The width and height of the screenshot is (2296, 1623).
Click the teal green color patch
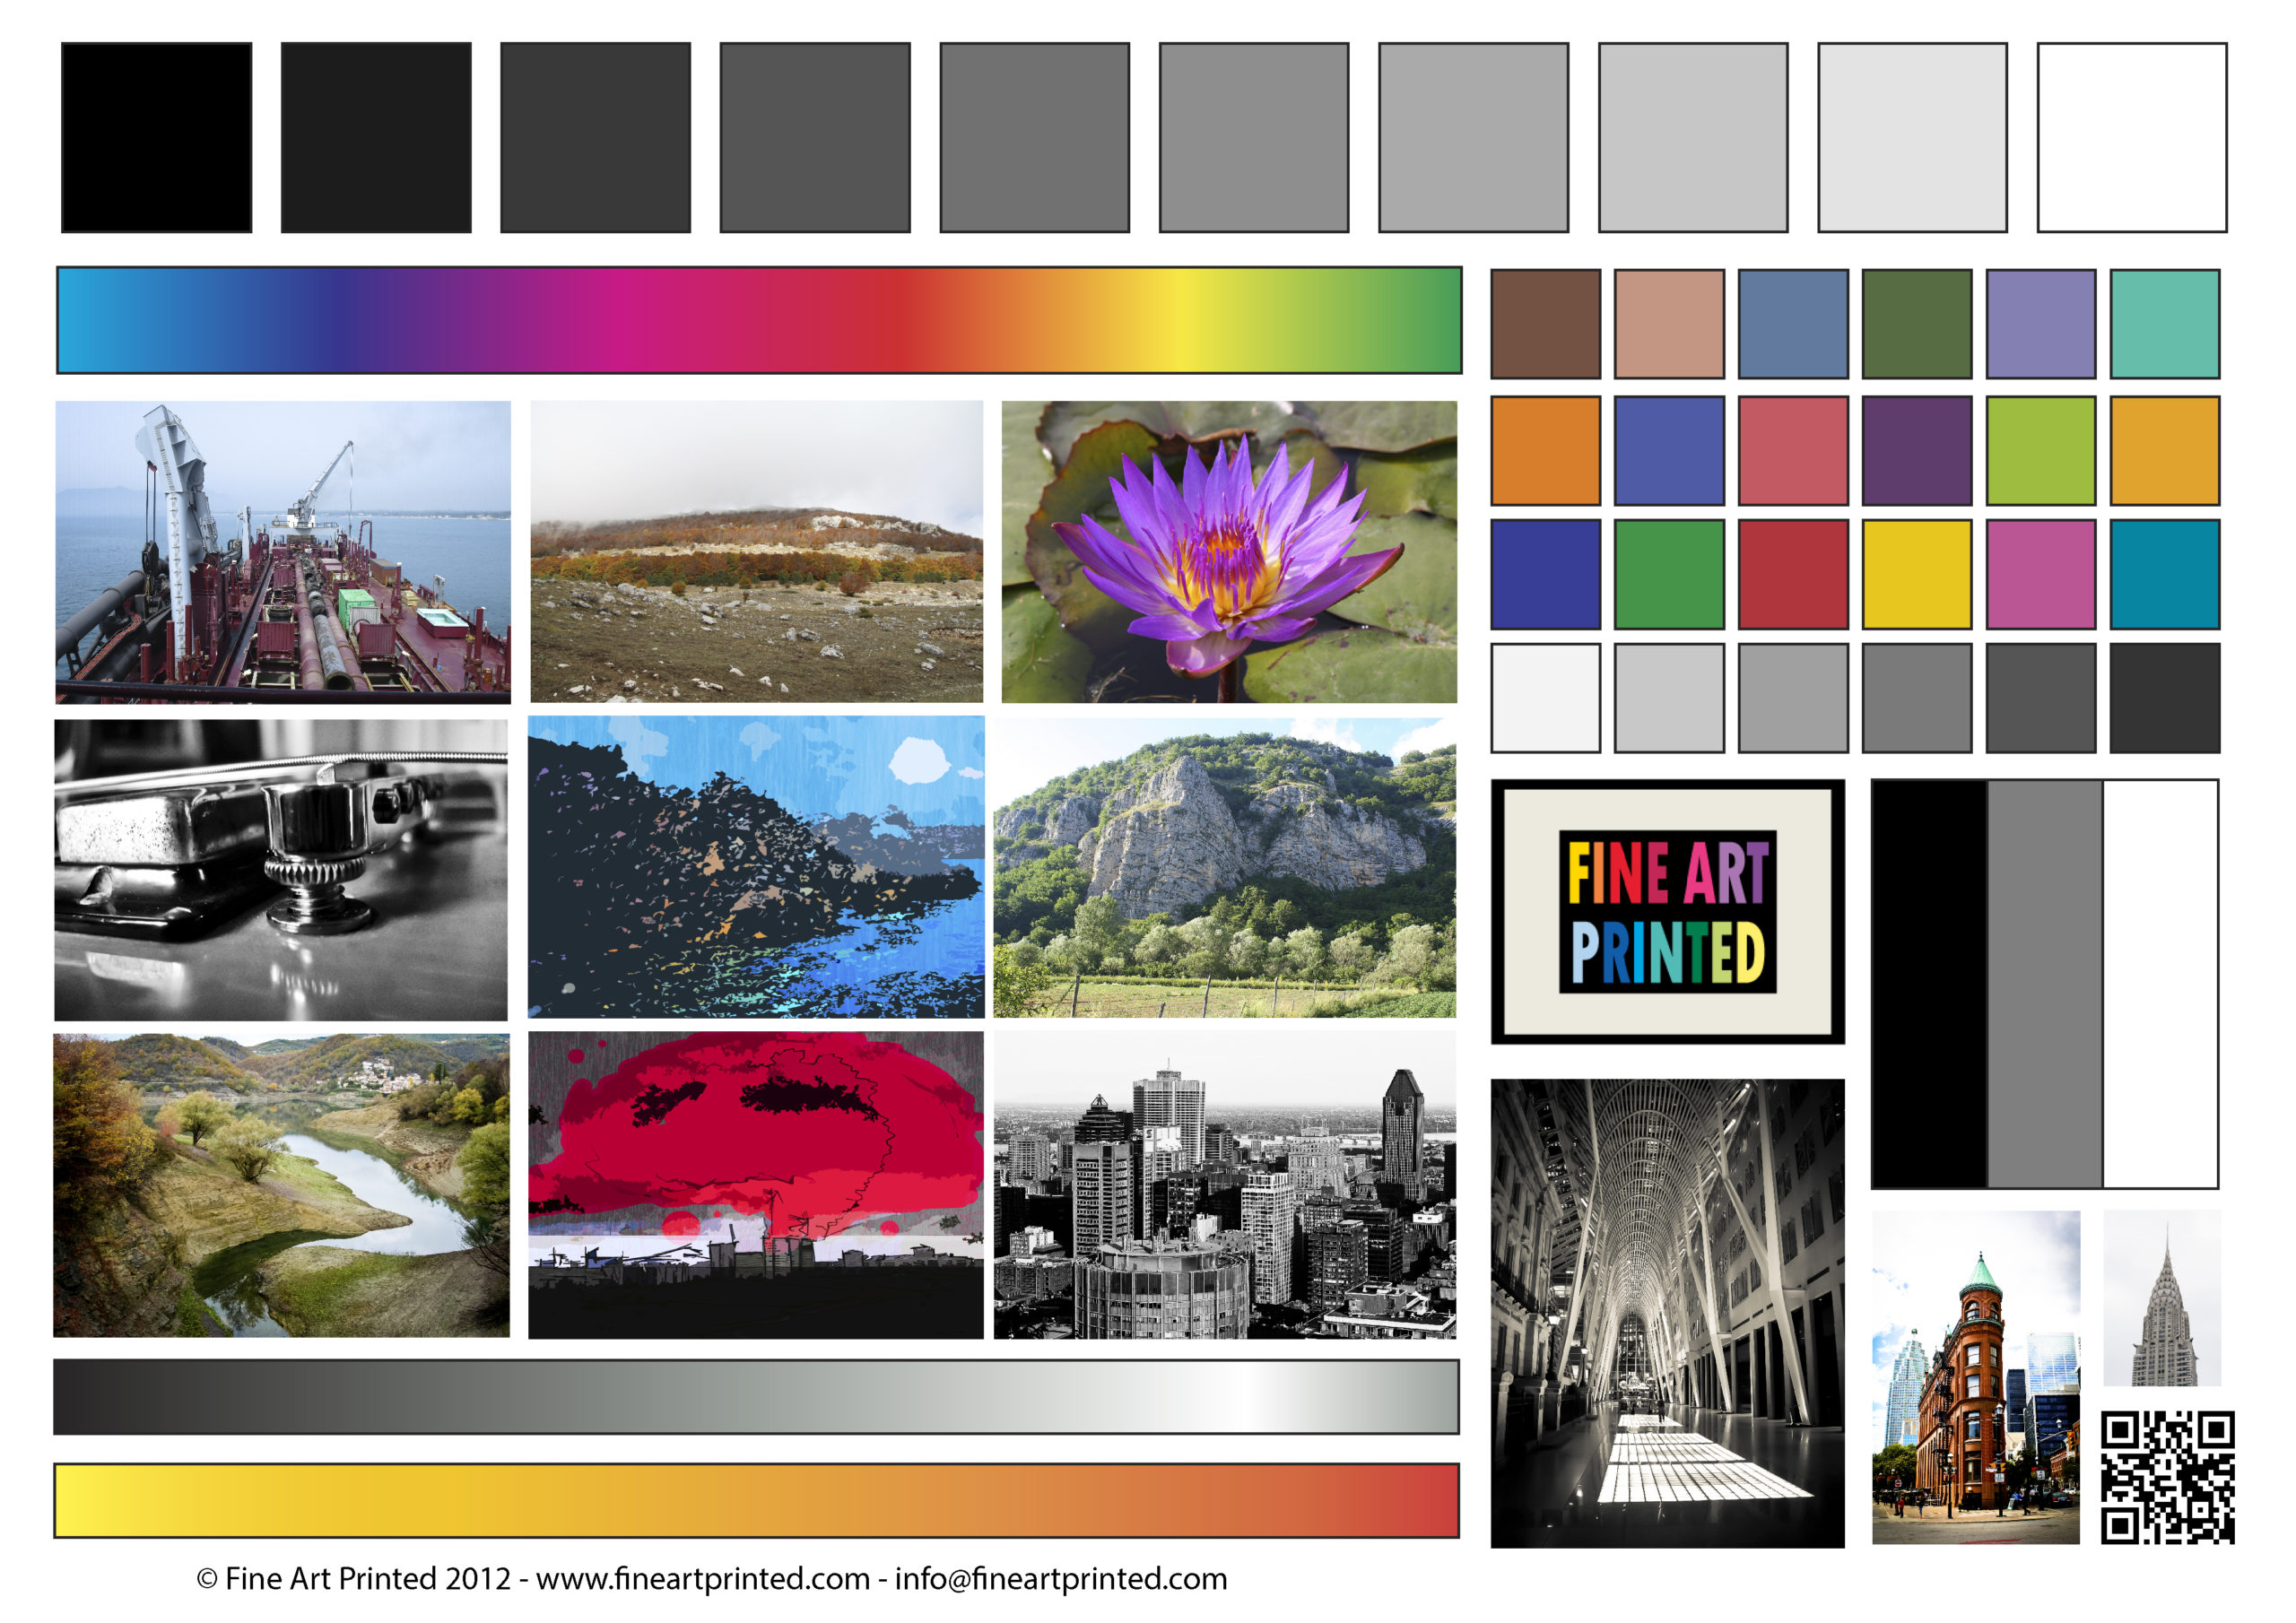click(2164, 323)
